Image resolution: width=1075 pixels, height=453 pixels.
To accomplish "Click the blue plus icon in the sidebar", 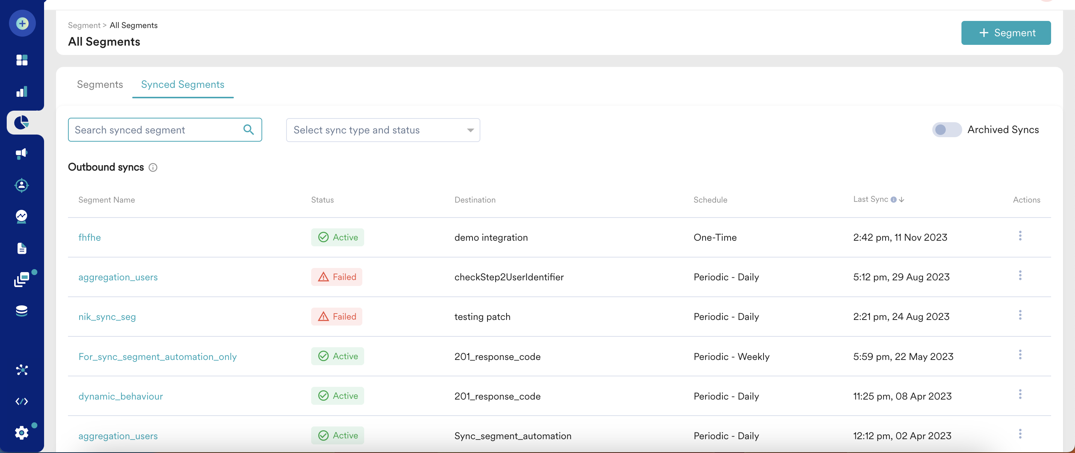I will click(22, 24).
